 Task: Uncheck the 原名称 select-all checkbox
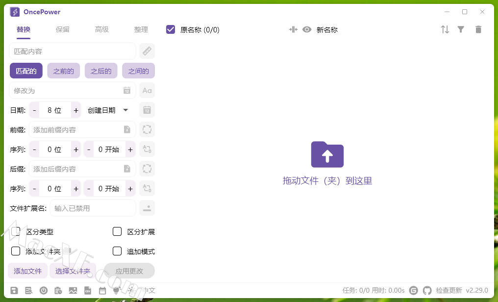(x=171, y=29)
